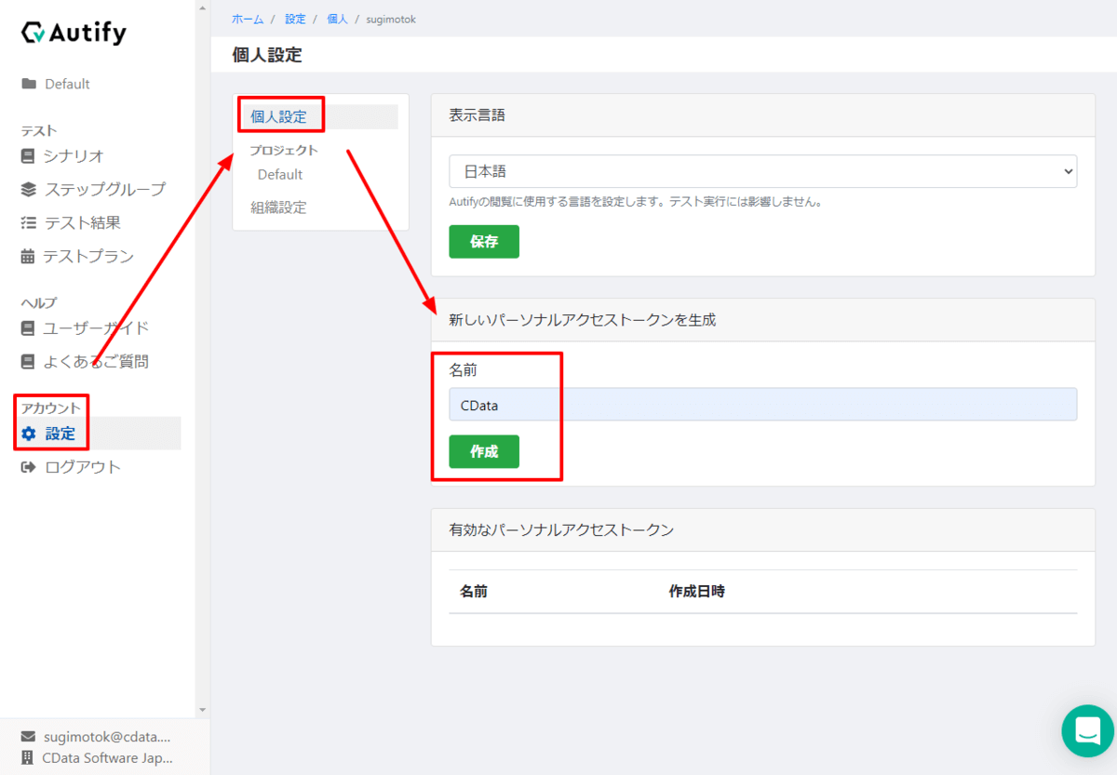The height and width of the screenshot is (775, 1117).
Task: Open シナリオ in the sidebar
Action: click(74, 155)
